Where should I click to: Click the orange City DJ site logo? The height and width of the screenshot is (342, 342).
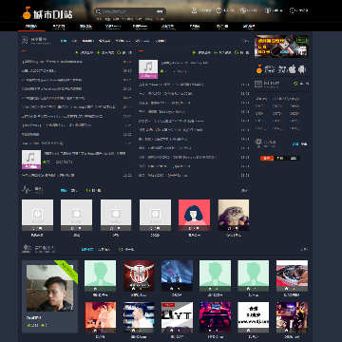47,13
